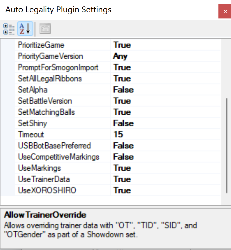Image resolution: width=231 pixels, height=250 pixels.
Task: Click the UseXOROSHIRO True value
Action: 165,190
